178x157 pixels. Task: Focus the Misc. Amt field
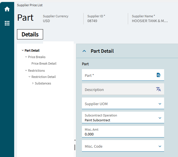pos(123,132)
